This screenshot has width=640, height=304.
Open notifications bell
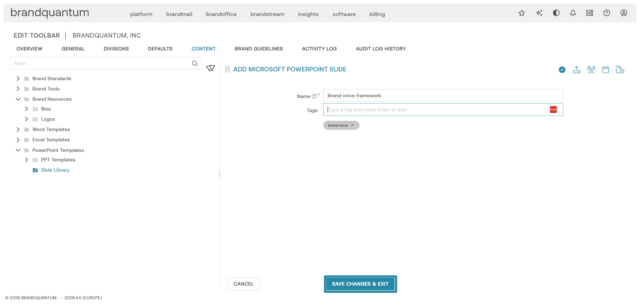pyautogui.click(x=573, y=13)
